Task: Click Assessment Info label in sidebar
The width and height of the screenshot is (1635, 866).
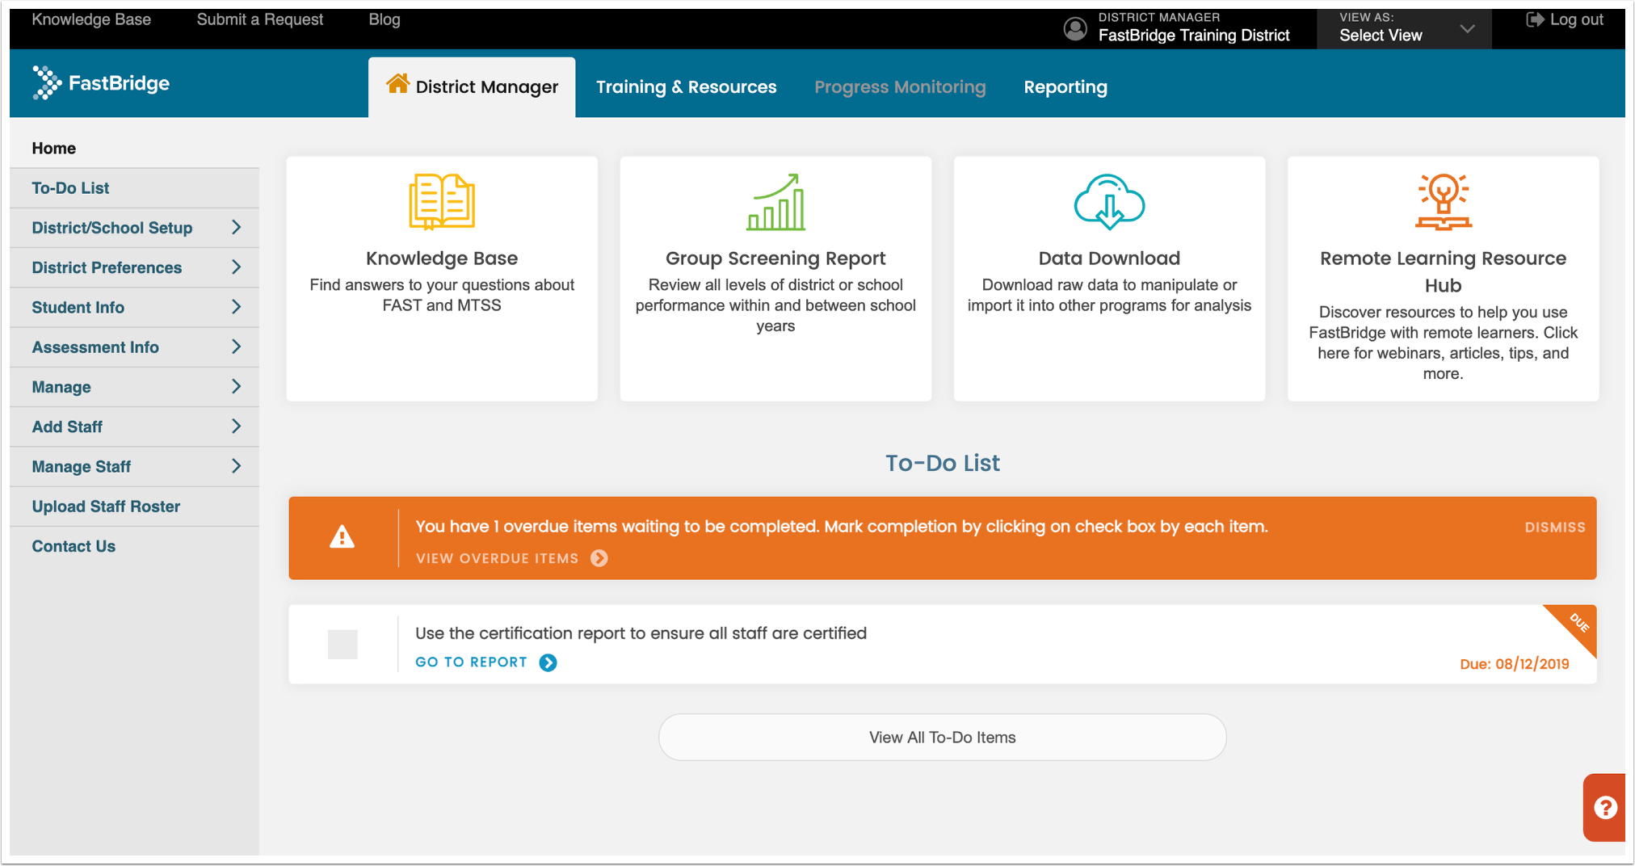Action: tap(95, 347)
